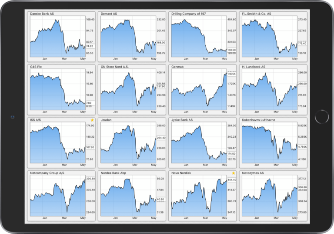Click the Demant AS title
The width and height of the screenshot is (334, 234).
(x=109, y=14)
